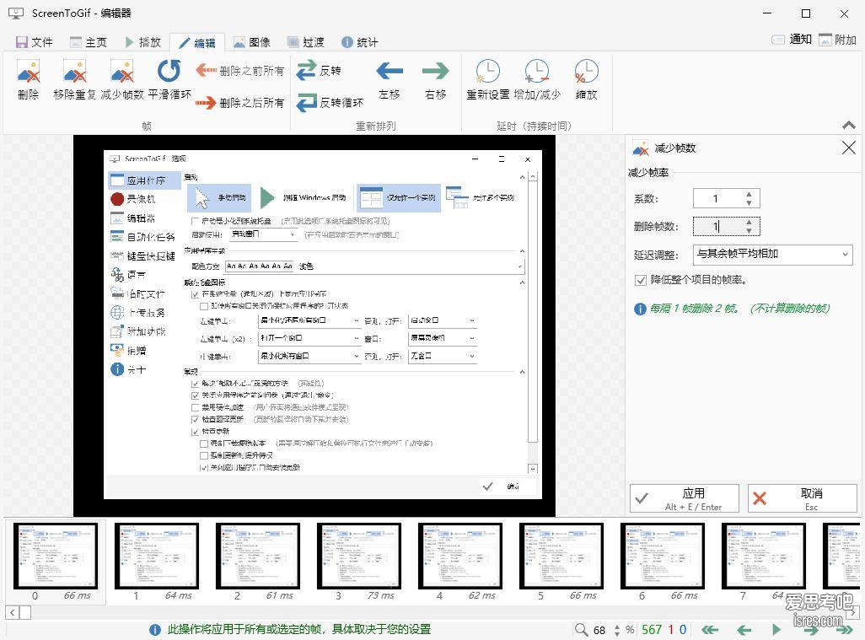Switch to the 主页 tab
Screen dimensions: 865x640
[89, 42]
